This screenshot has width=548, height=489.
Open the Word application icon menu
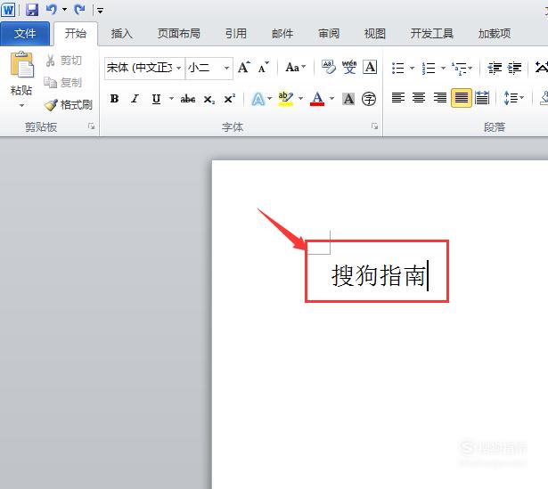point(8,10)
